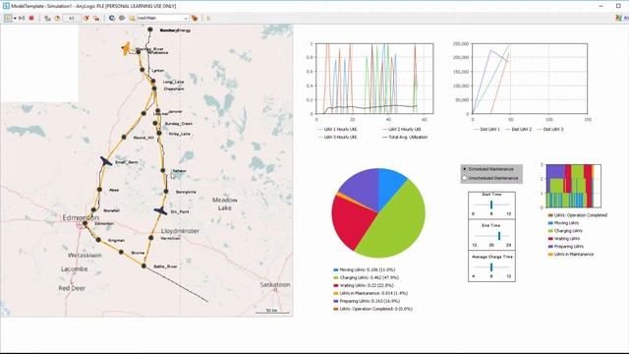Click Waiting UAVs 0.22 pie legend entry

364,285
